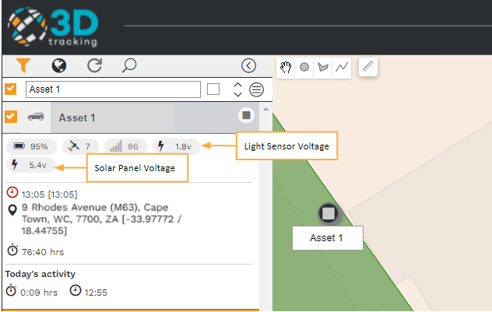The height and width of the screenshot is (312, 492).
Task: Click the panel scrollbar up arrow
Action: click(x=265, y=109)
